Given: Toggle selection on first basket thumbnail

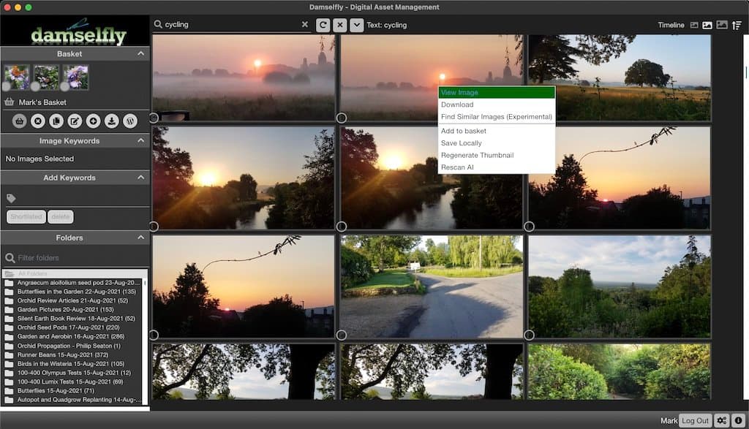Looking at the screenshot, I should [x=7, y=86].
